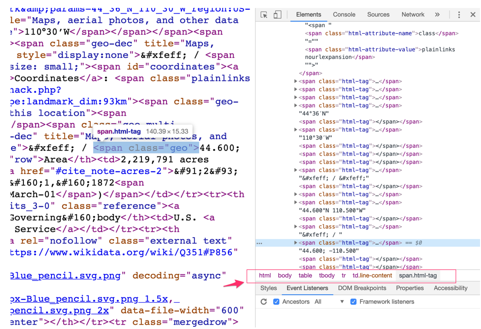
Task: Open the Properties pane
Action: (410, 288)
